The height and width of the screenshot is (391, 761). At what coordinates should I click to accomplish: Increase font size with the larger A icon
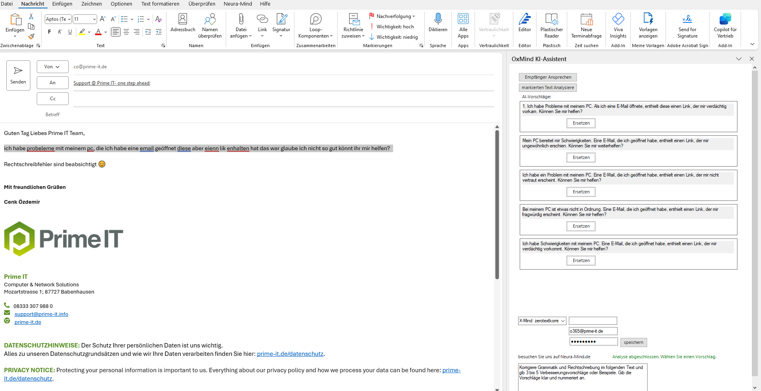103,19
